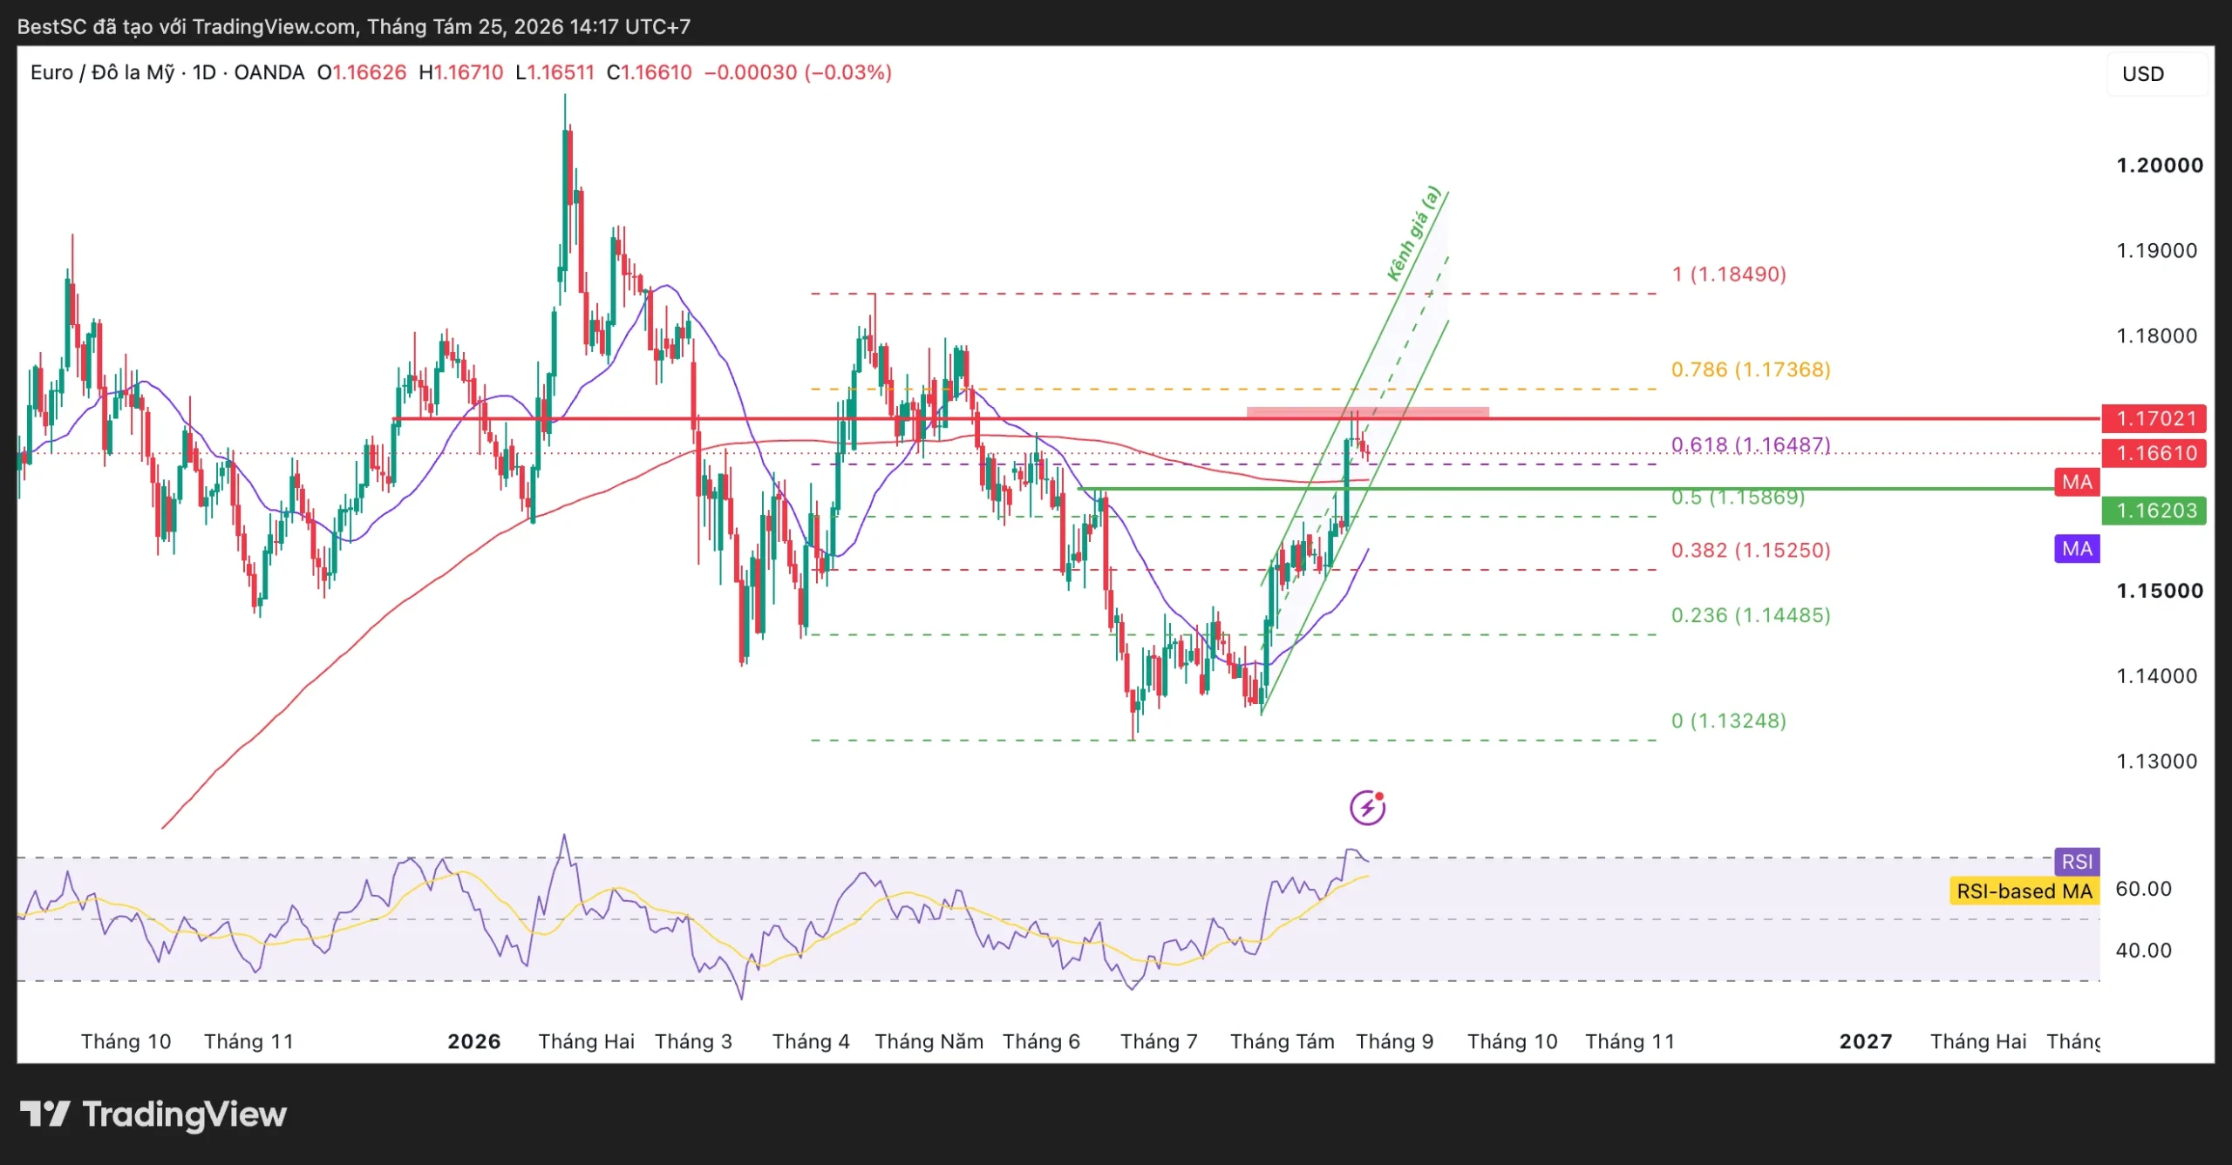Click the Tháng 4 time axis label
This screenshot has width=2232, height=1165.
pos(811,1042)
